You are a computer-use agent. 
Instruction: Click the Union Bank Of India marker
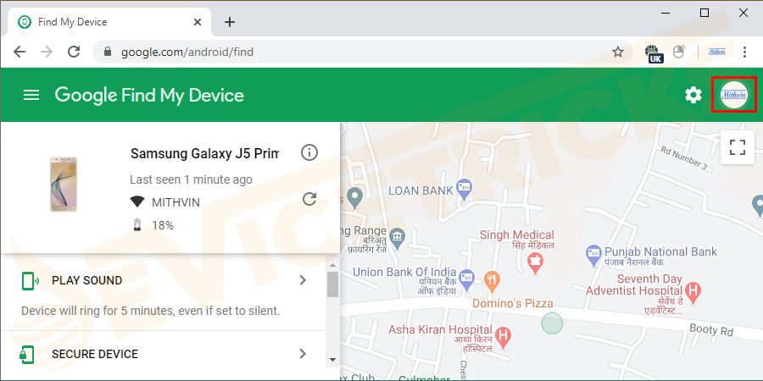(466, 278)
